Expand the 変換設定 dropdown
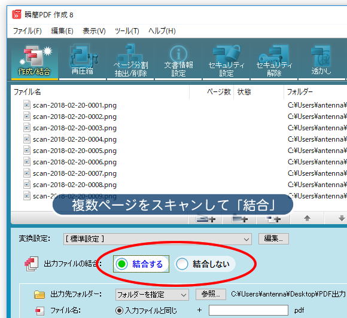The image size is (347, 318). tap(157, 239)
